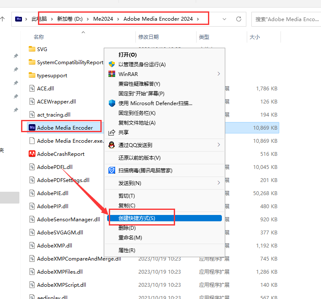Viewport: 321px width, 299px height.
Task: Click the Adobe Media Encoder application icon
Action: point(32,128)
